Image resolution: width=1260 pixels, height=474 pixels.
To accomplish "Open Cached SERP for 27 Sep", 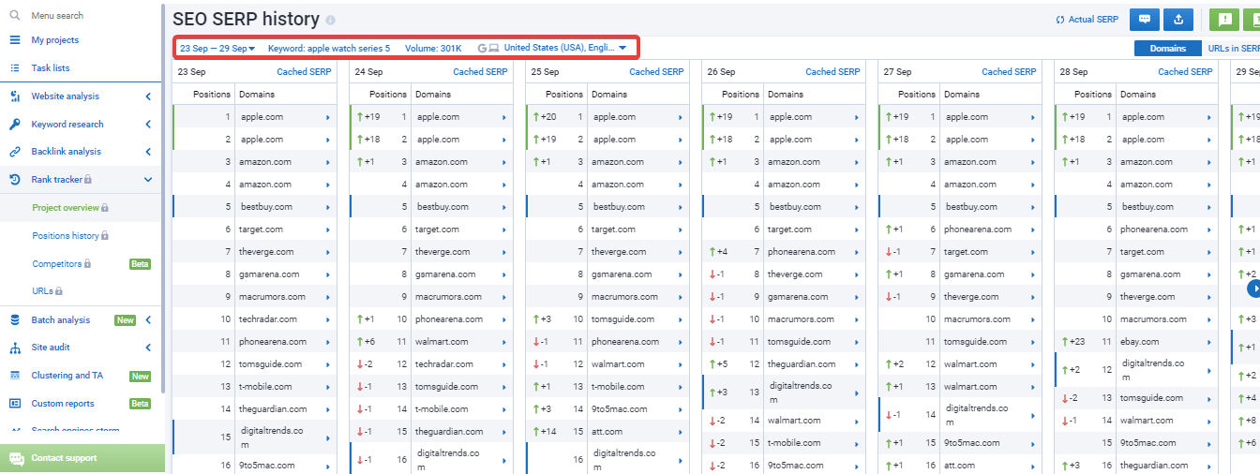I will [1009, 72].
